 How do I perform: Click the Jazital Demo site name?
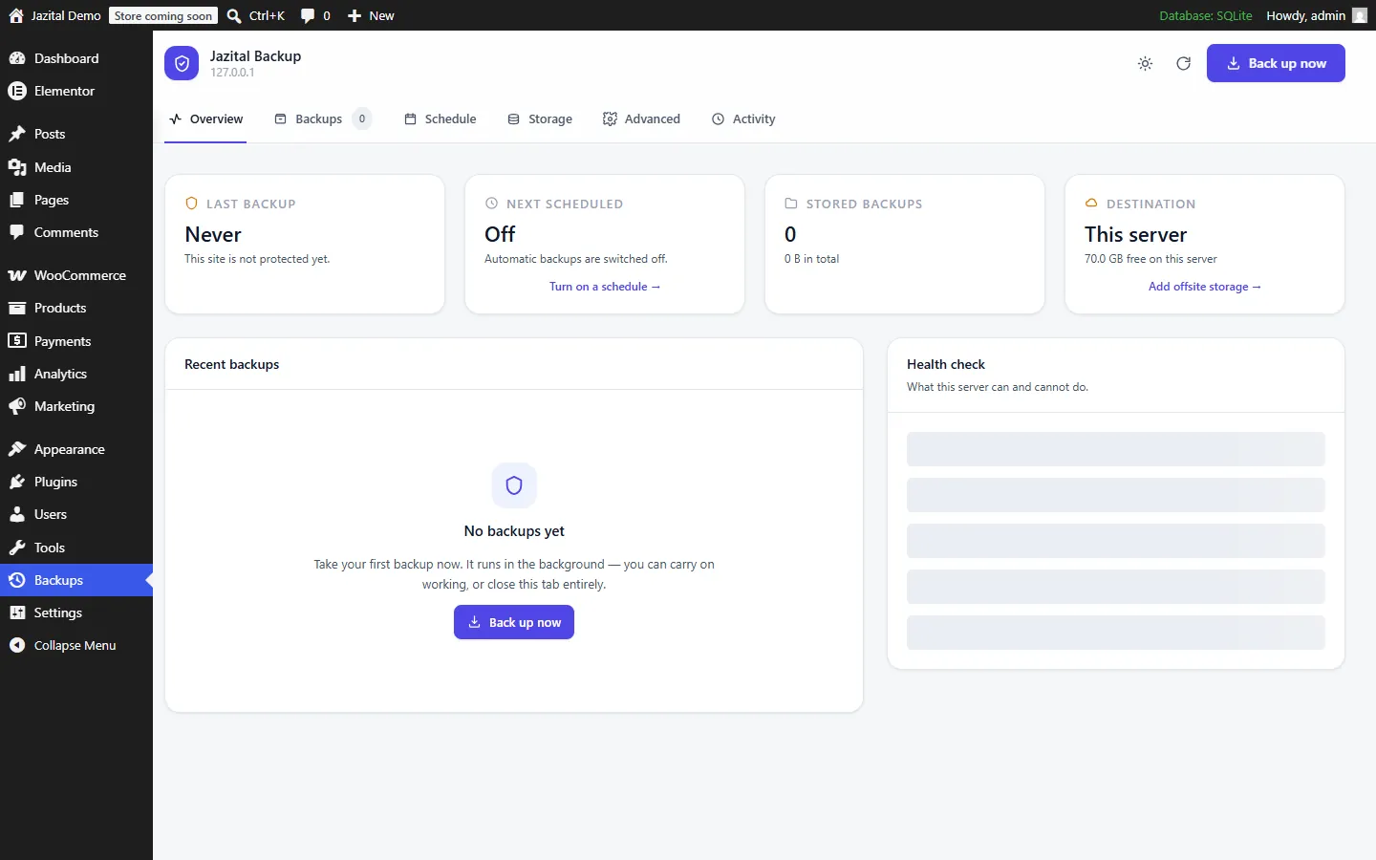pos(66,15)
